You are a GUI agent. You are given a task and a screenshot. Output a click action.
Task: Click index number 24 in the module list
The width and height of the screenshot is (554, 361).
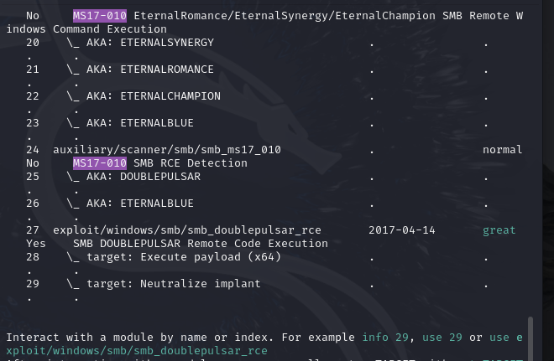tap(33, 149)
